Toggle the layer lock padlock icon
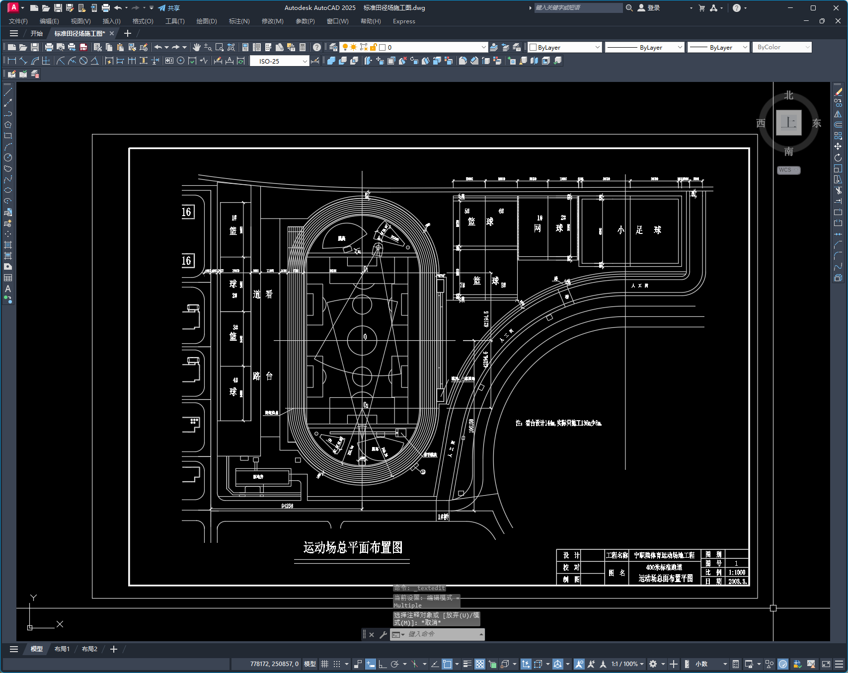The width and height of the screenshot is (848, 673). [x=374, y=47]
